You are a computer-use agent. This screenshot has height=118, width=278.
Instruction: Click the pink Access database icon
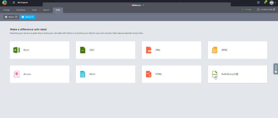(x=17, y=74)
